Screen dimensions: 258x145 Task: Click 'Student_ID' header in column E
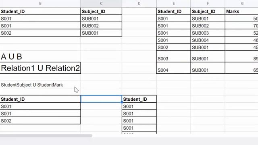click(174, 11)
